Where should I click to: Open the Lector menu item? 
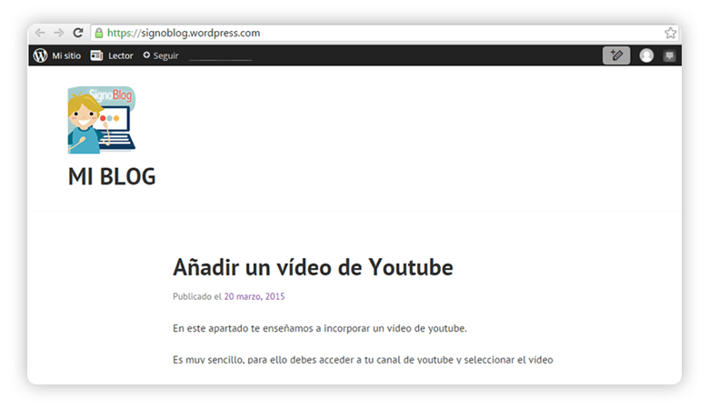click(x=120, y=55)
